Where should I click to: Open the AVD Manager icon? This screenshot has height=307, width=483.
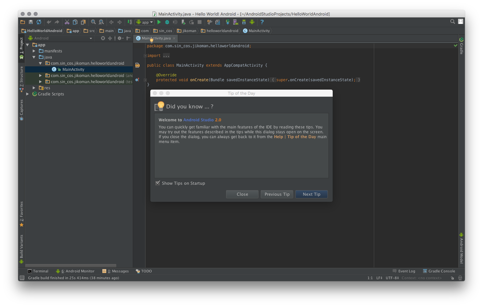(x=236, y=22)
